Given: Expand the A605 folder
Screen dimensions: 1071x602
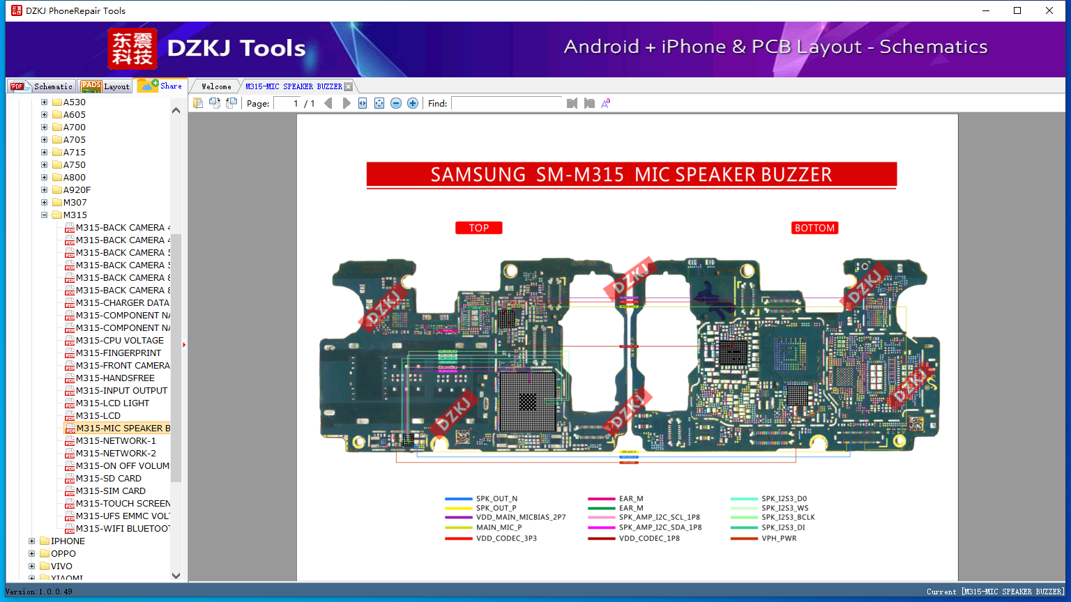Looking at the screenshot, I should [x=44, y=115].
